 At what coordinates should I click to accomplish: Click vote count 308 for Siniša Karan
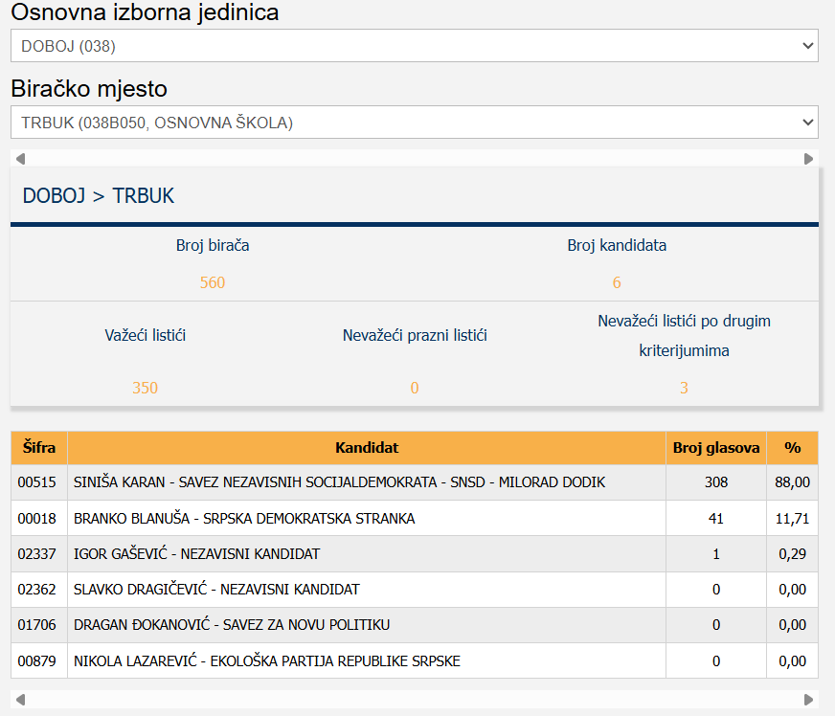pyautogui.click(x=716, y=482)
